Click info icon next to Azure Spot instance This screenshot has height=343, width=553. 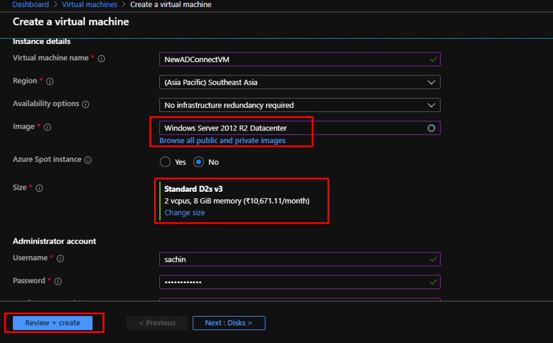[x=88, y=160]
